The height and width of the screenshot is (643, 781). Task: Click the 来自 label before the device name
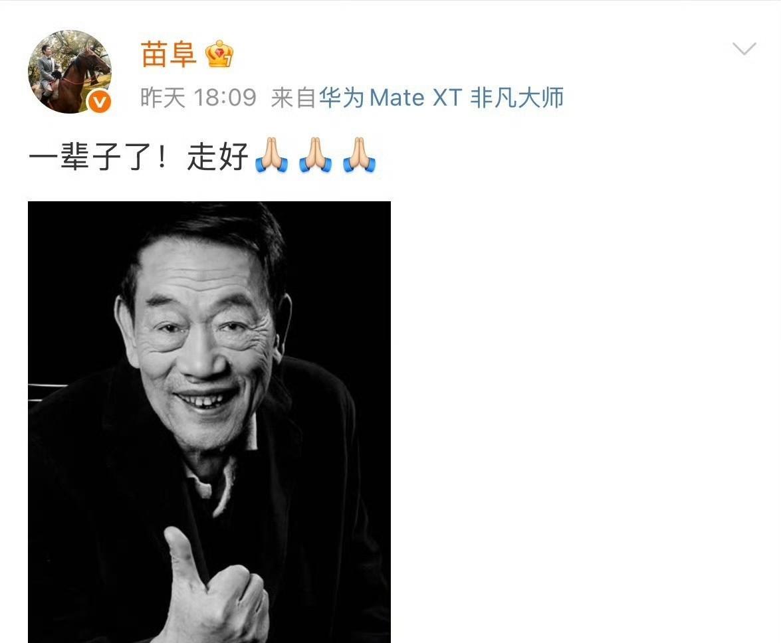pos(294,98)
